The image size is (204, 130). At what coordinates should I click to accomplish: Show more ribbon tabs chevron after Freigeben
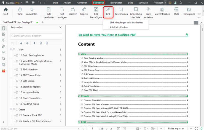coord(165,3)
